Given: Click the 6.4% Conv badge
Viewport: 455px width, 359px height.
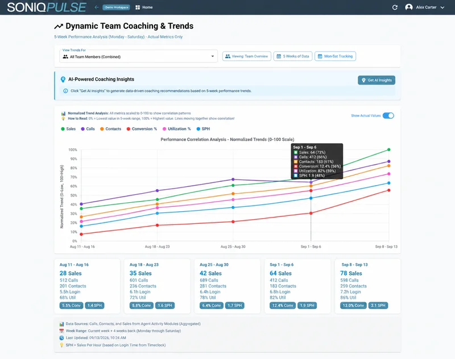Looking at the screenshot, I should click(212, 306).
